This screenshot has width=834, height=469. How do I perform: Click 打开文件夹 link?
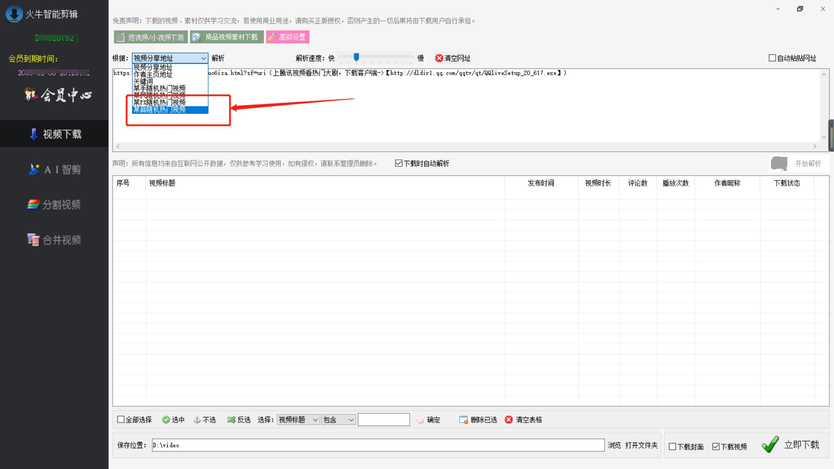click(641, 445)
